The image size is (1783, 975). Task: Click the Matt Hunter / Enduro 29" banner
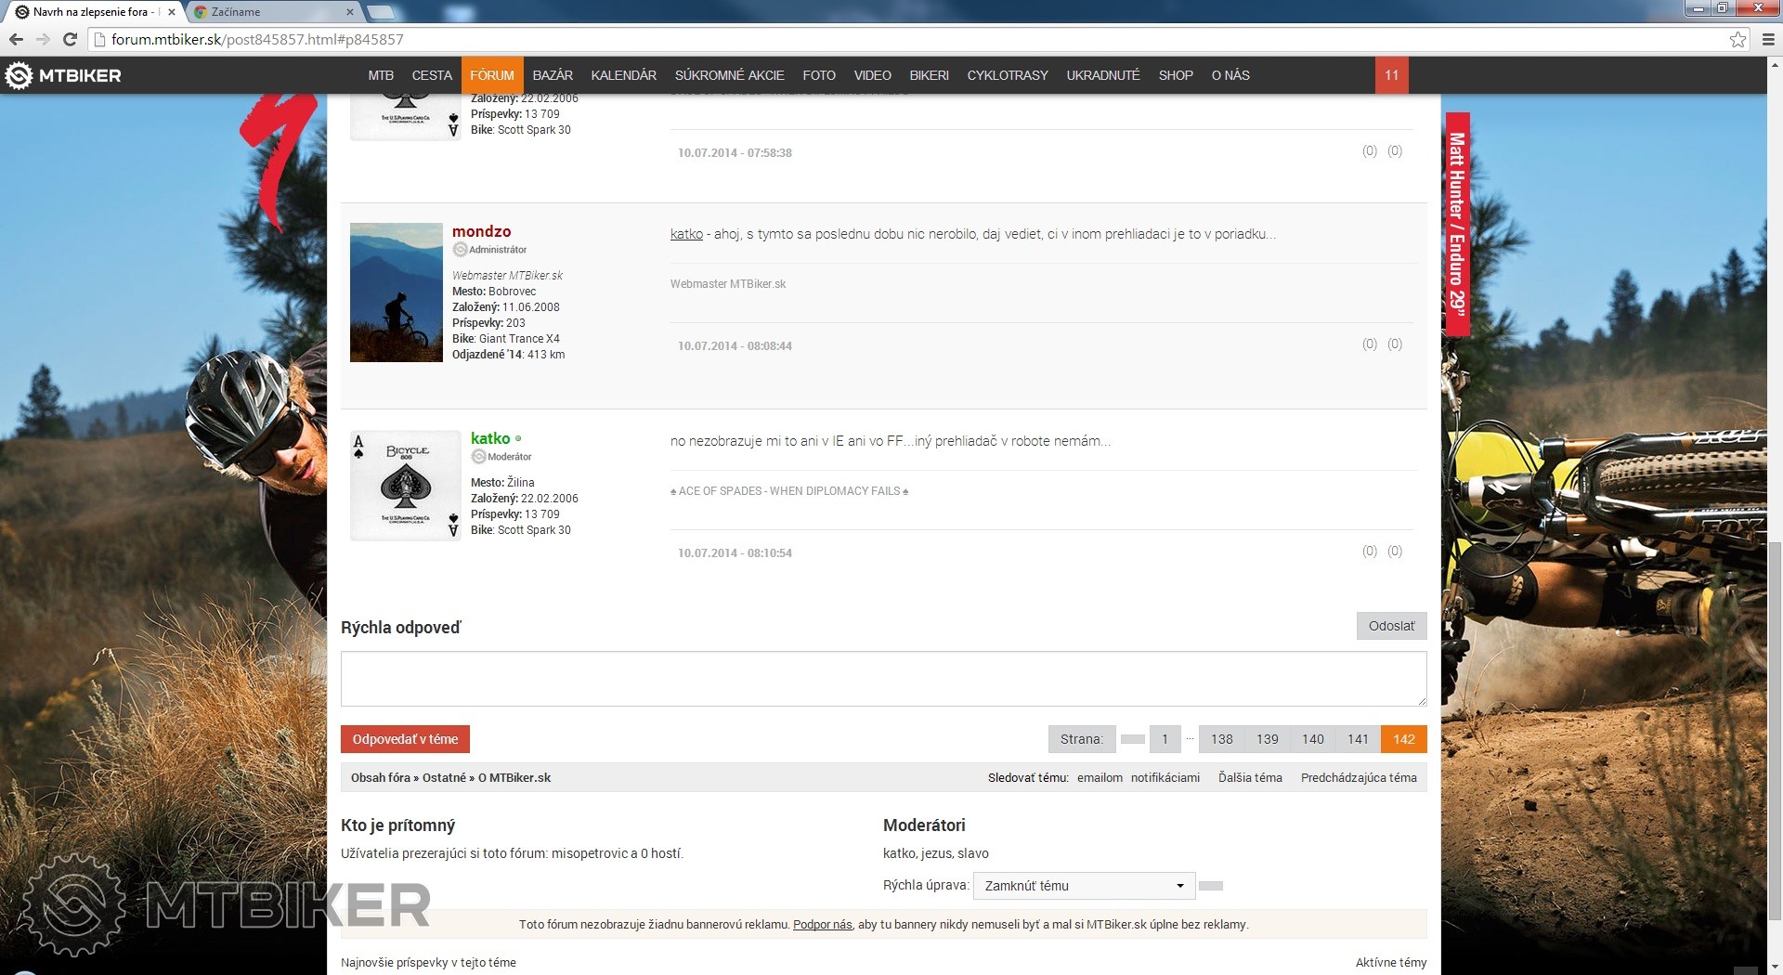coord(1457,224)
